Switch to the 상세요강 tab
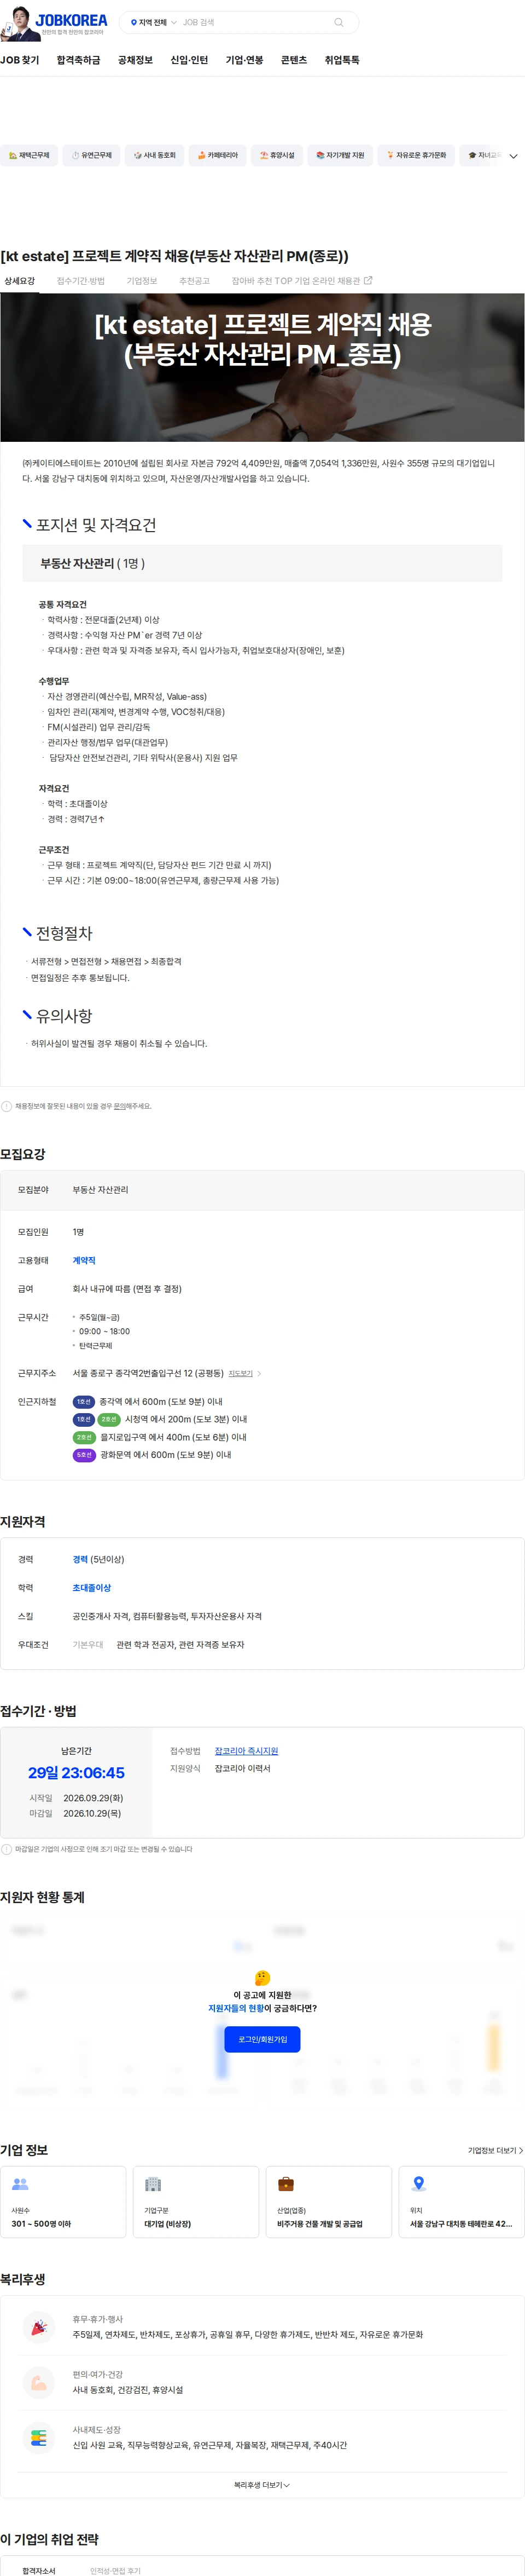The image size is (525, 2576). [19, 281]
